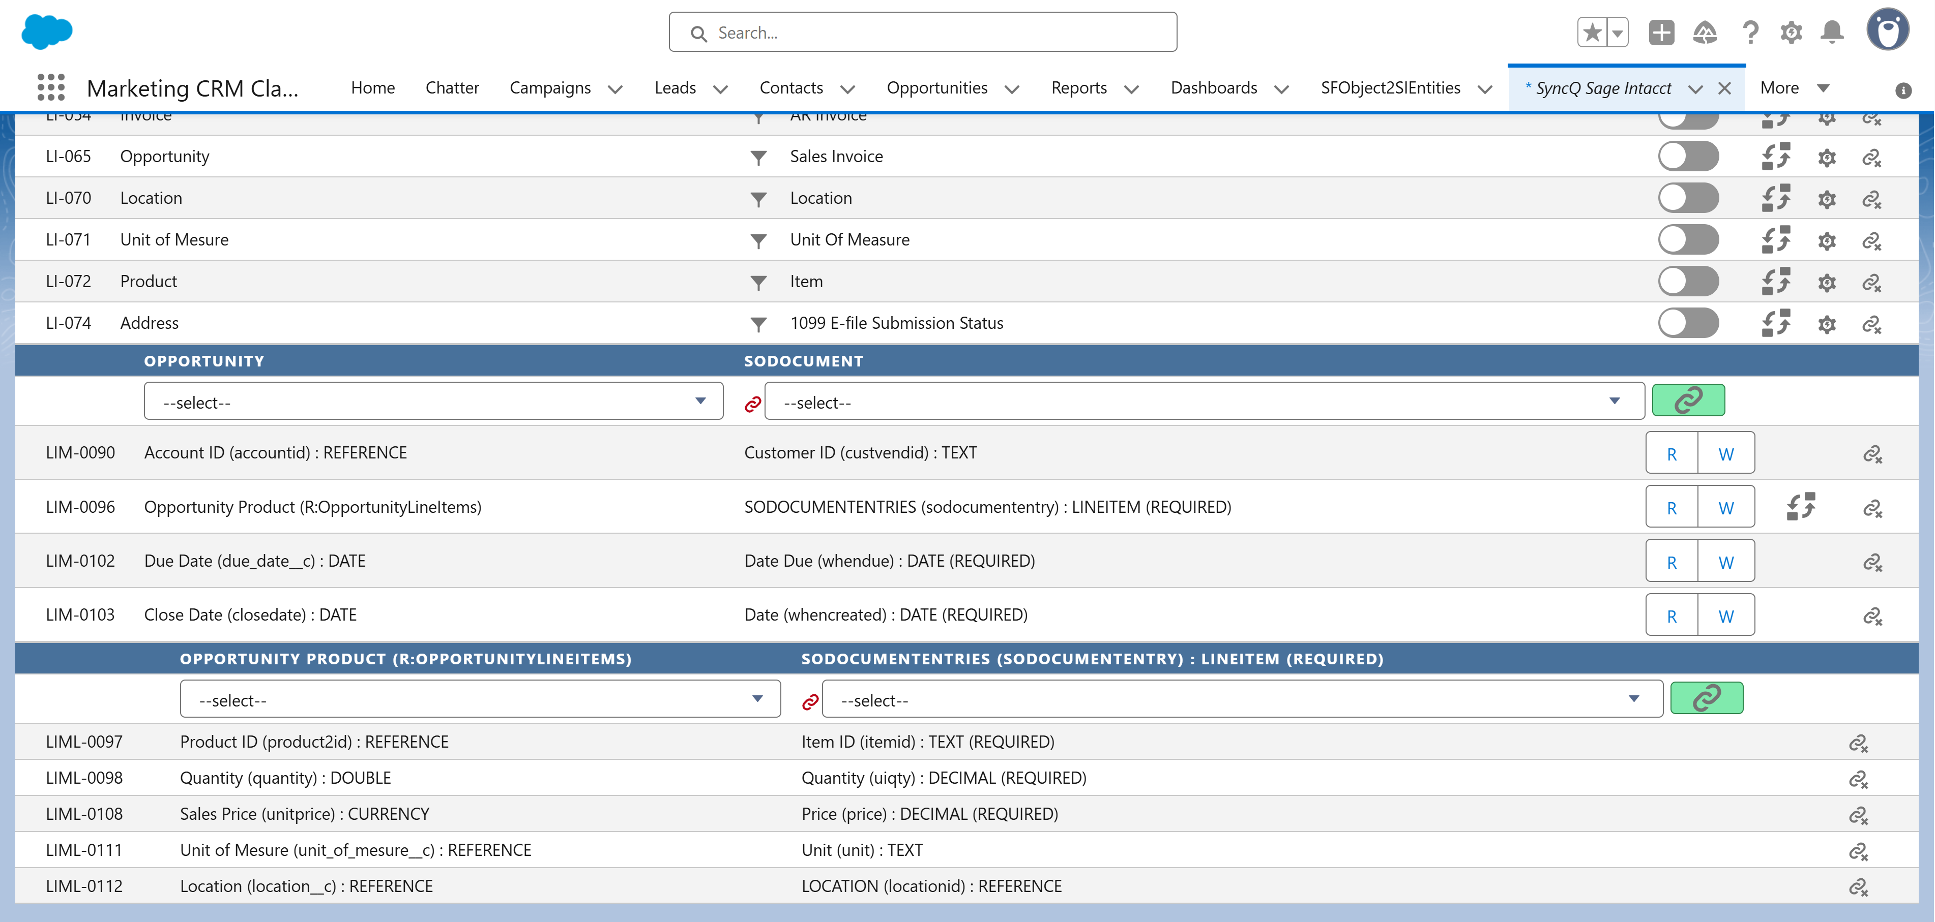Open the user profile avatar
The image size is (1935, 922).
(x=1887, y=30)
